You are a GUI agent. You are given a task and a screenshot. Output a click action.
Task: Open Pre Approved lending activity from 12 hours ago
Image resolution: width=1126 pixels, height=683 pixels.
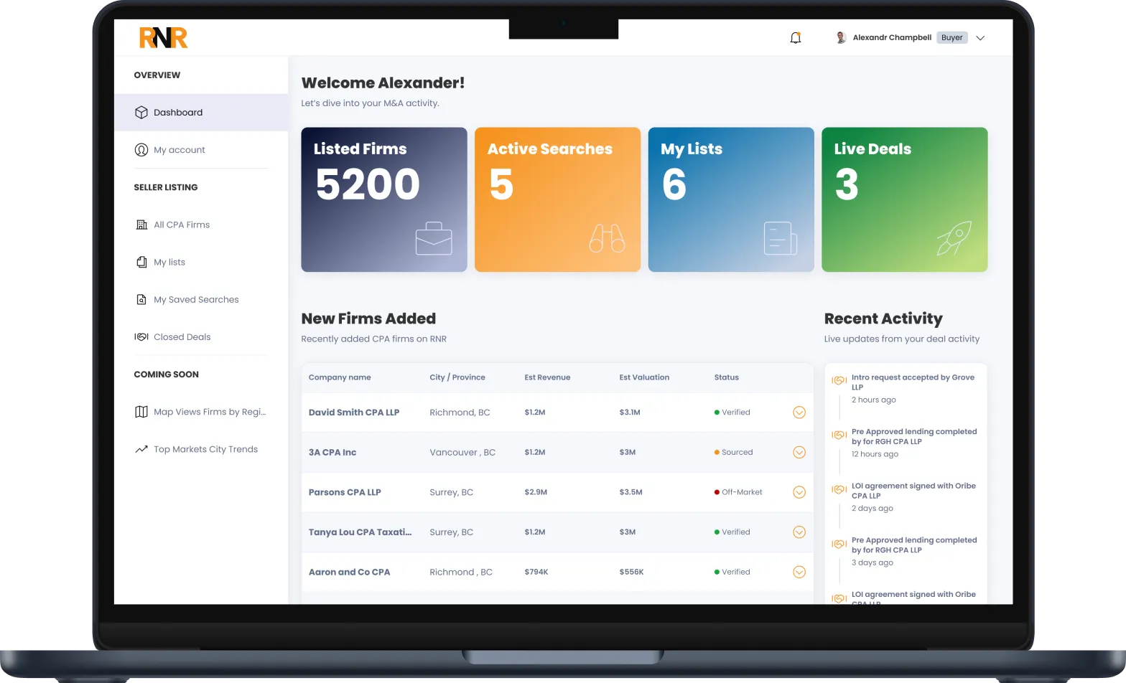click(914, 436)
